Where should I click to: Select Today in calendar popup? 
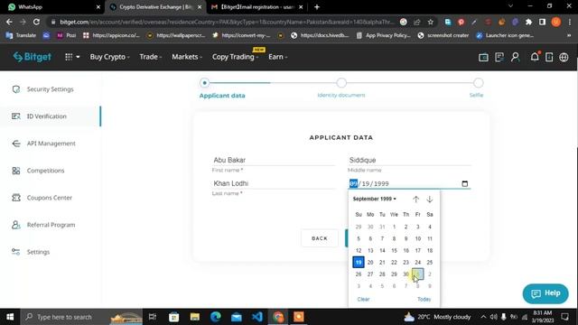[424, 299]
